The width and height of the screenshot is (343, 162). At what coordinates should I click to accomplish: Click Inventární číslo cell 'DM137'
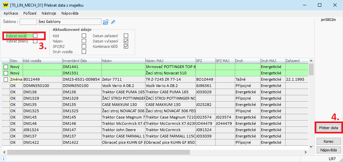(x=82, y=136)
